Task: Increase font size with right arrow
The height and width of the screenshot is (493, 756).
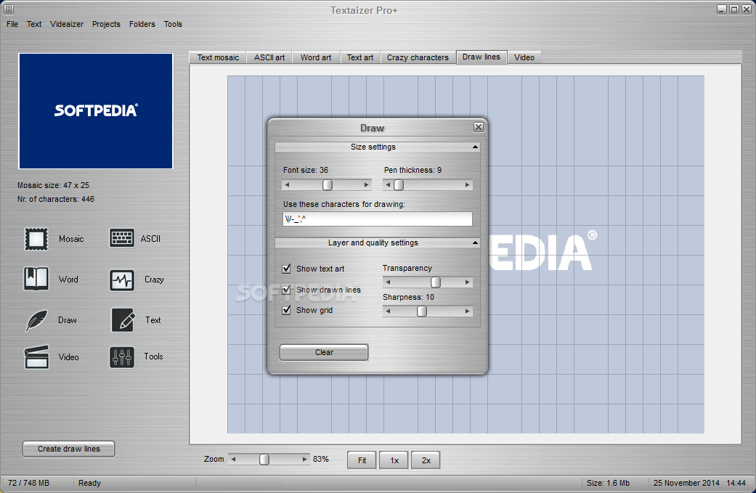Action: click(367, 185)
